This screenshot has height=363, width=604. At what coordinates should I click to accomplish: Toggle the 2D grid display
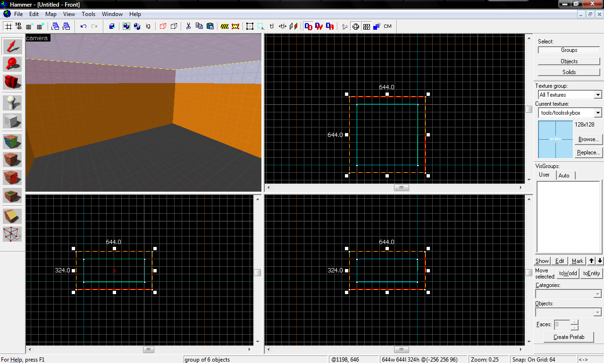(8, 26)
